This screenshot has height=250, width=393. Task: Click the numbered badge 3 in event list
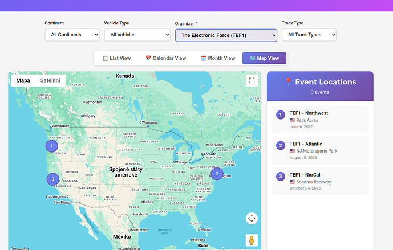280,177
